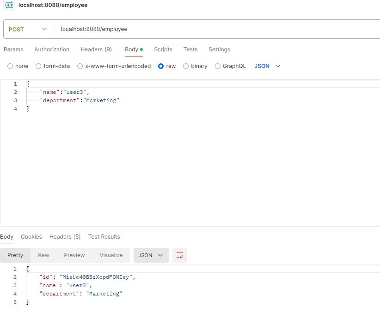Viewport: 380px width, 326px height.
Task: Select the raw body radio button
Action: click(x=161, y=66)
